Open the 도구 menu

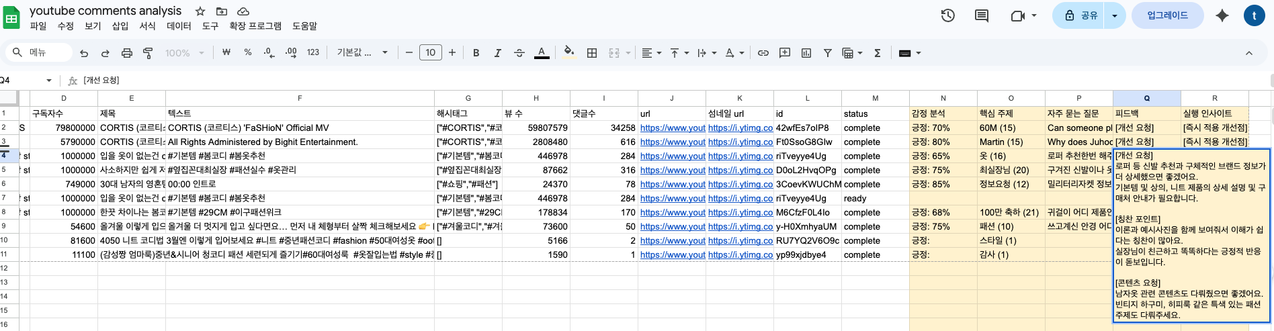pos(210,26)
